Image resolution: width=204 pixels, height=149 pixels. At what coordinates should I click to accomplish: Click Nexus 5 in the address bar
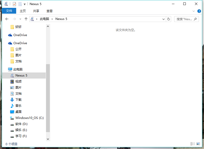61,19
